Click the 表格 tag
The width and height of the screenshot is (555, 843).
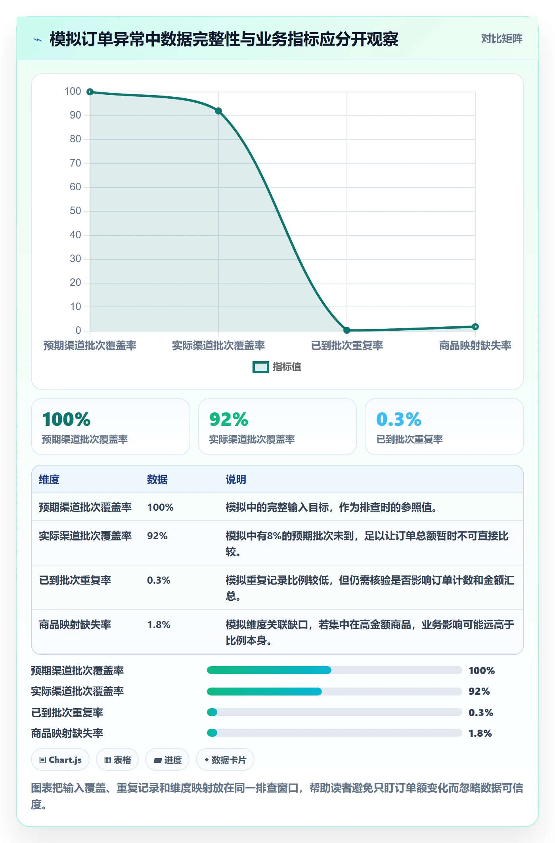coord(117,760)
